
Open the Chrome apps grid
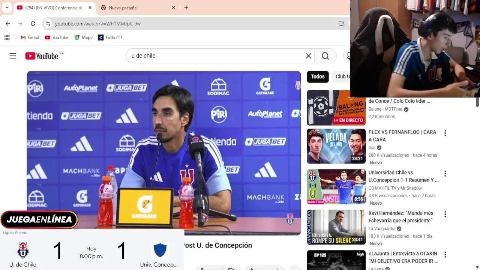[x=7, y=37]
